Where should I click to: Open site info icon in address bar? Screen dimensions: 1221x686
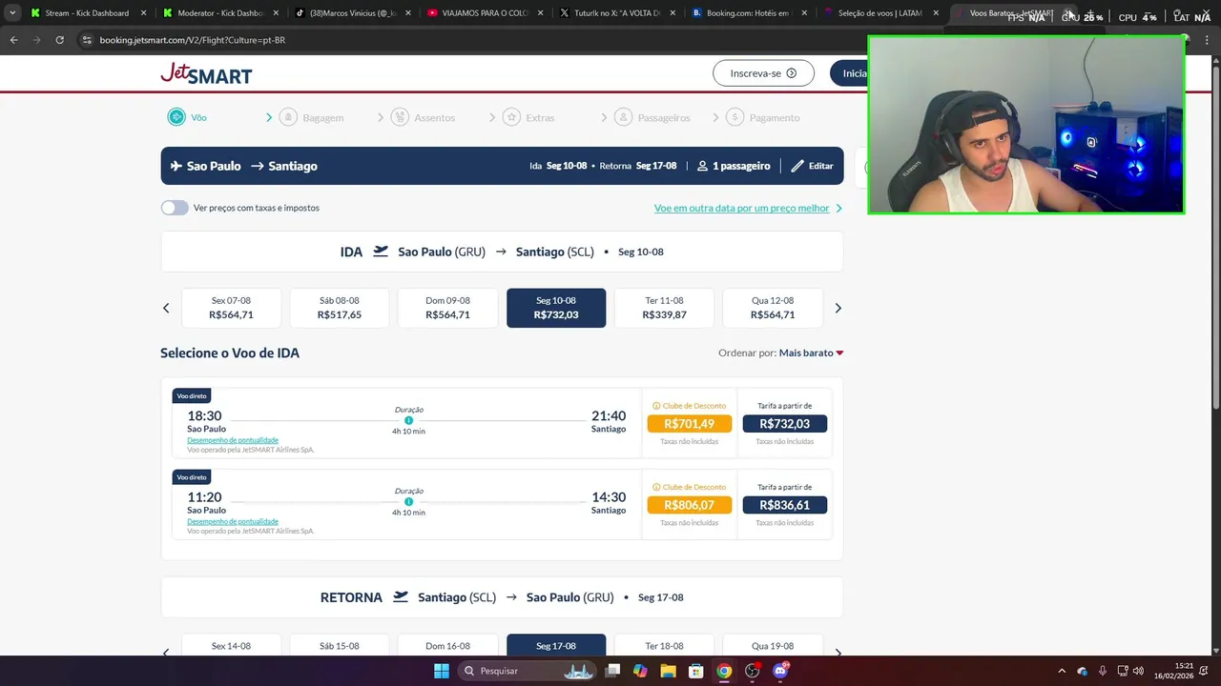[87, 40]
